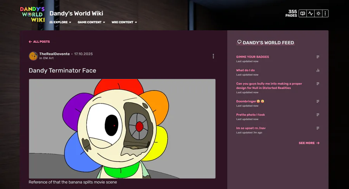Viewport: 349px width, 189px height.
Task: Expand the Wiki Content menu
Action: coord(124,22)
